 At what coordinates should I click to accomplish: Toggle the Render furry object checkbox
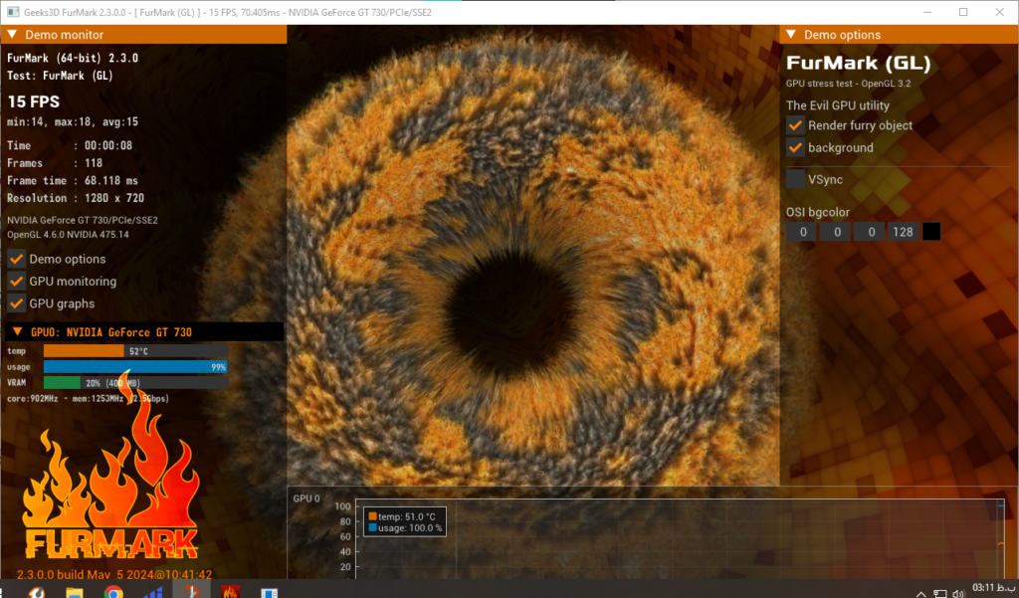tap(795, 125)
